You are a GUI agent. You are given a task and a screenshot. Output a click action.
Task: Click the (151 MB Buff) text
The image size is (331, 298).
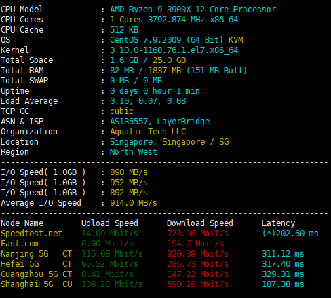(x=216, y=71)
